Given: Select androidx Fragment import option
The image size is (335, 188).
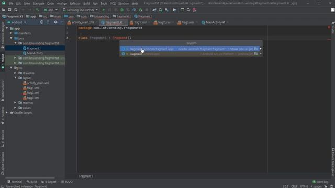Looking at the screenshot, I should point(189,49).
